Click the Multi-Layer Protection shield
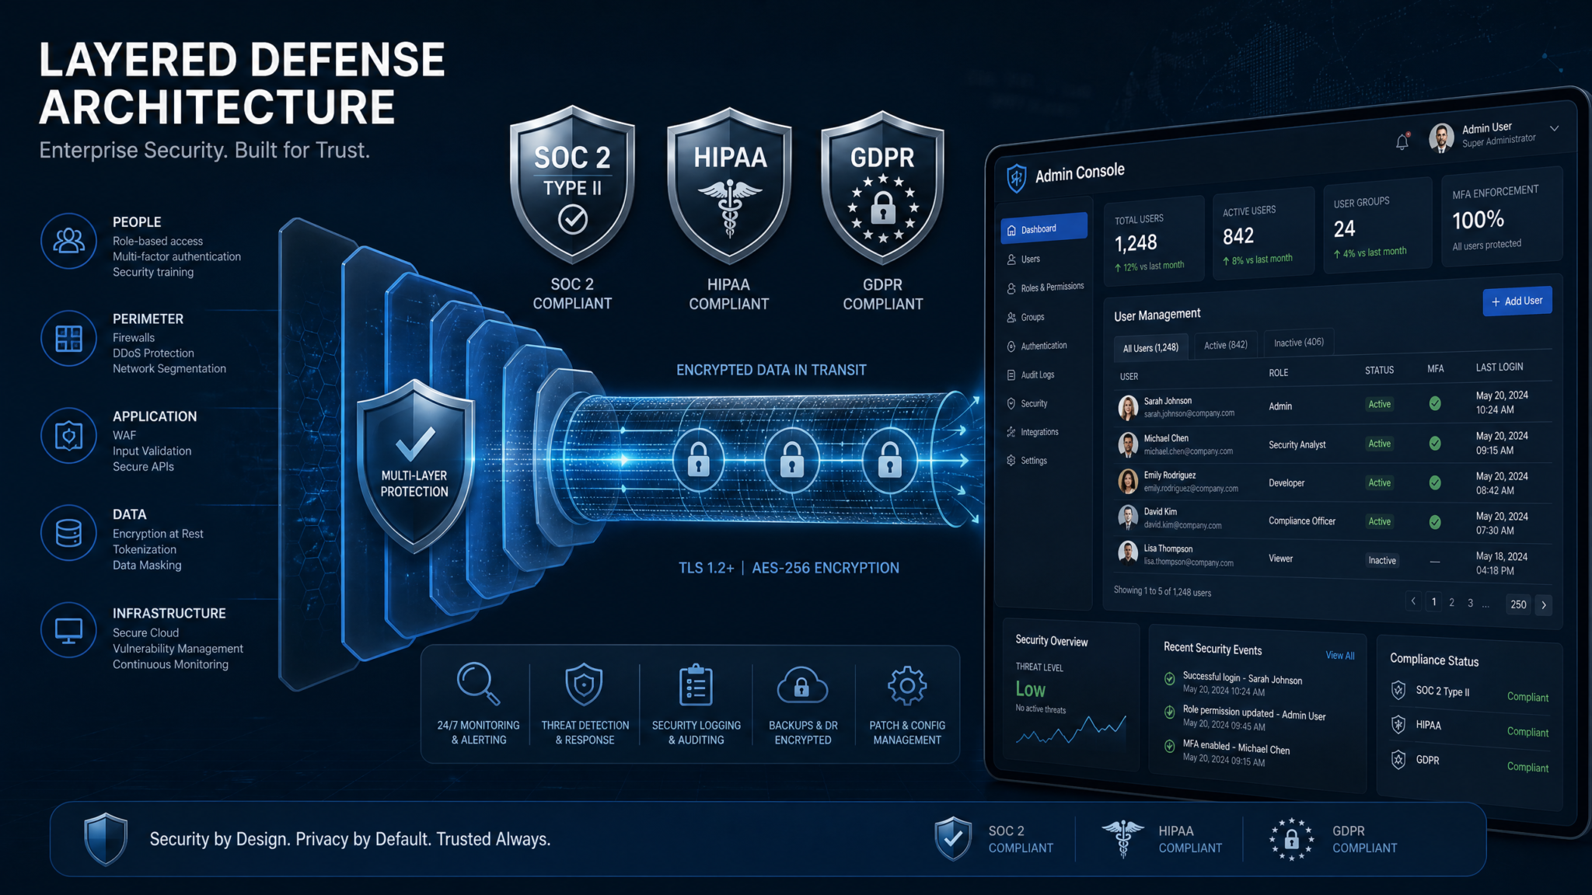1592x895 pixels. pyautogui.click(x=415, y=465)
